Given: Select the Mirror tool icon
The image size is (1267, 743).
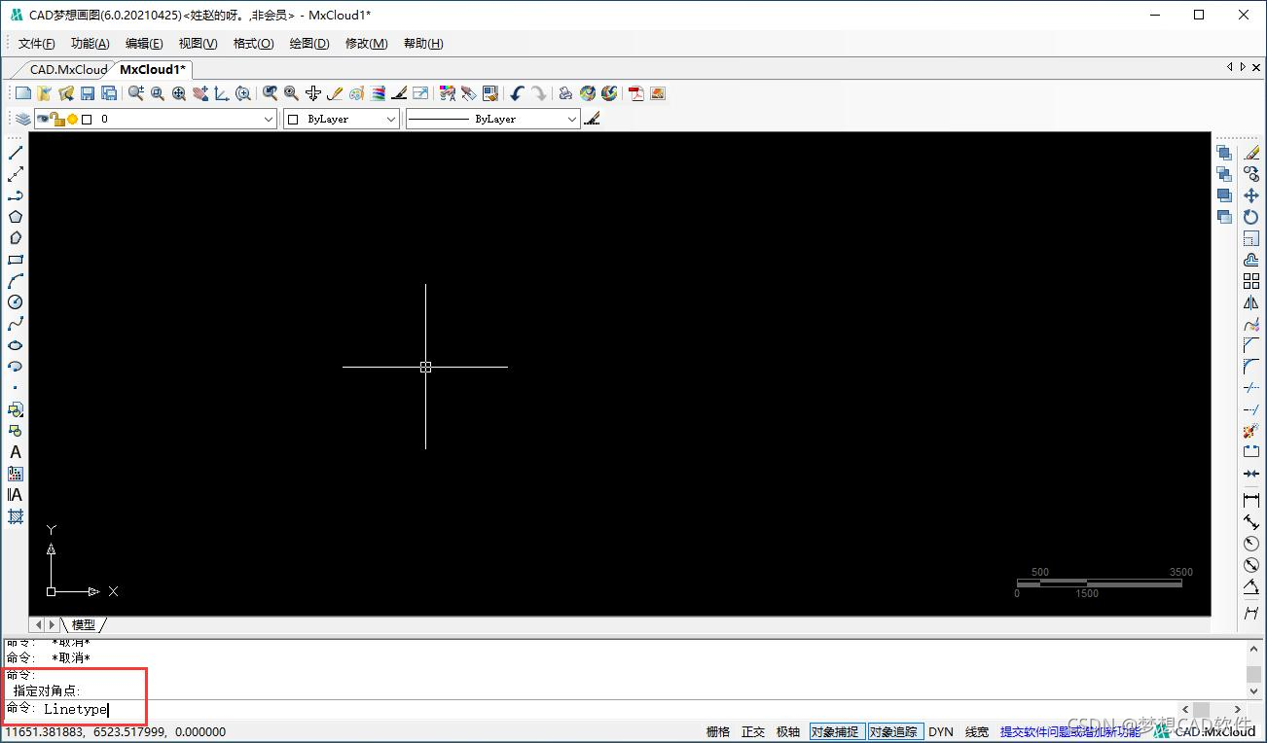Looking at the screenshot, I should click(x=1251, y=302).
